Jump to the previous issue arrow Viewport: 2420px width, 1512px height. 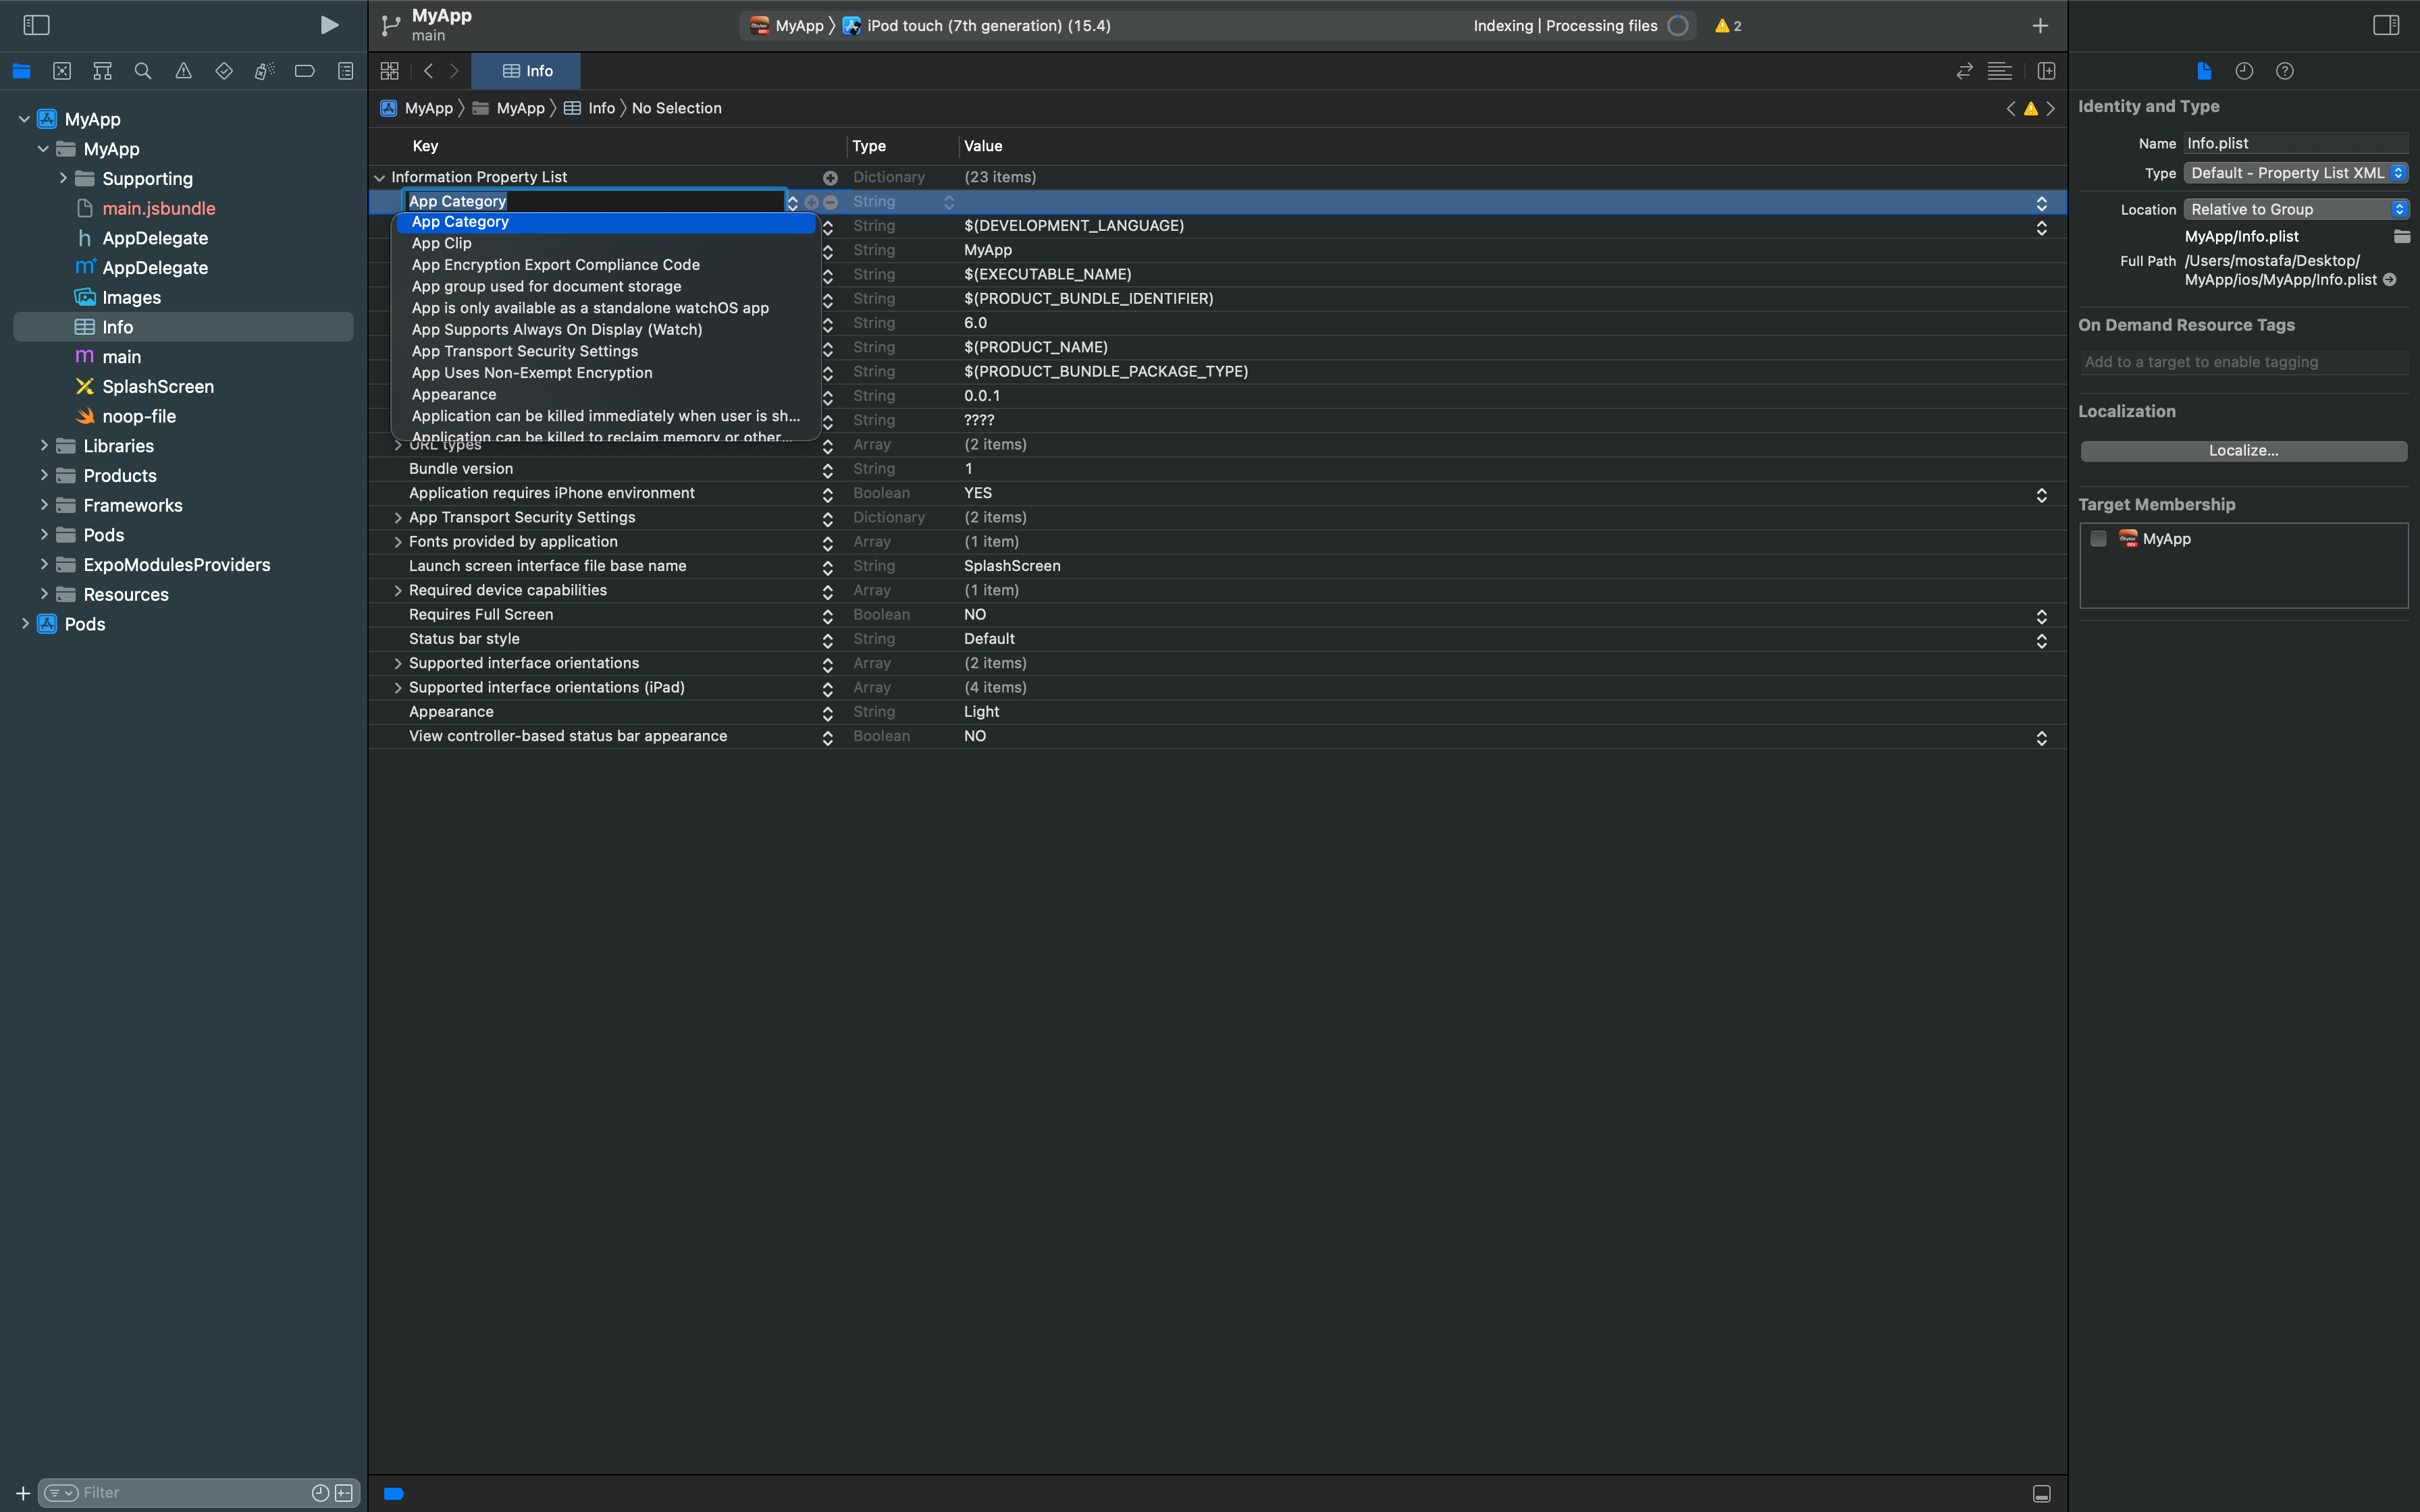(x=2010, y=108)
